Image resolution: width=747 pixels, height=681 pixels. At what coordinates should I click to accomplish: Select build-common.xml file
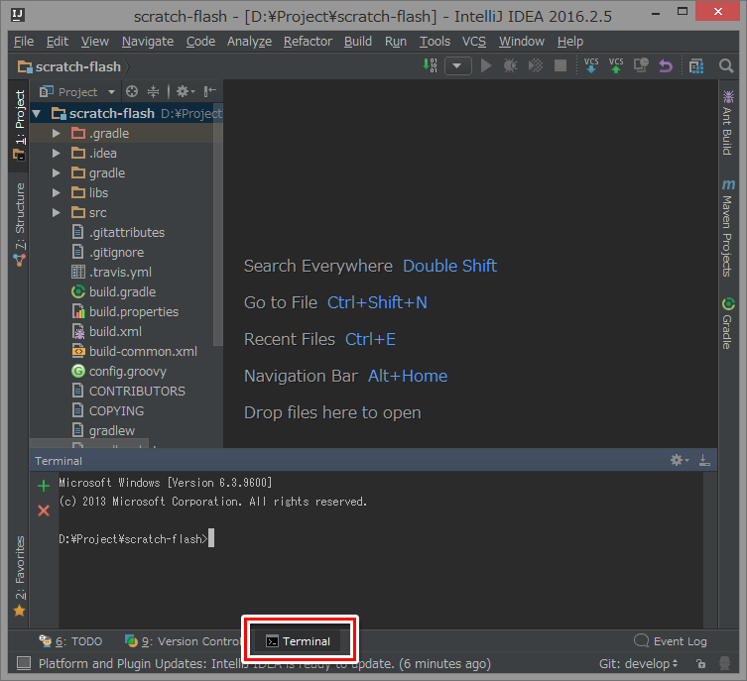tap(134, 351)
